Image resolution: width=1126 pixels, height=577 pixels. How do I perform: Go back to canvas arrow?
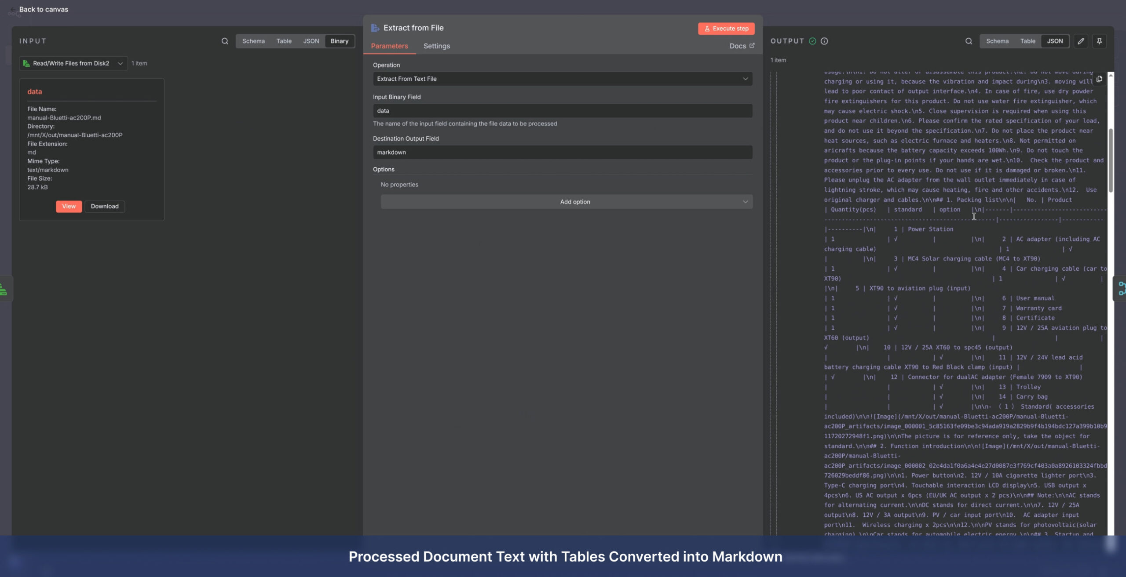coord(13,10)
